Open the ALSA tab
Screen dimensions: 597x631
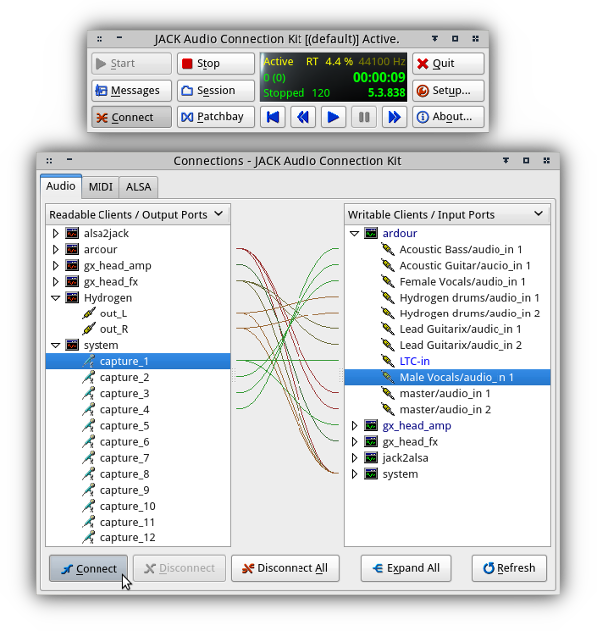click(x=139, y=187)
